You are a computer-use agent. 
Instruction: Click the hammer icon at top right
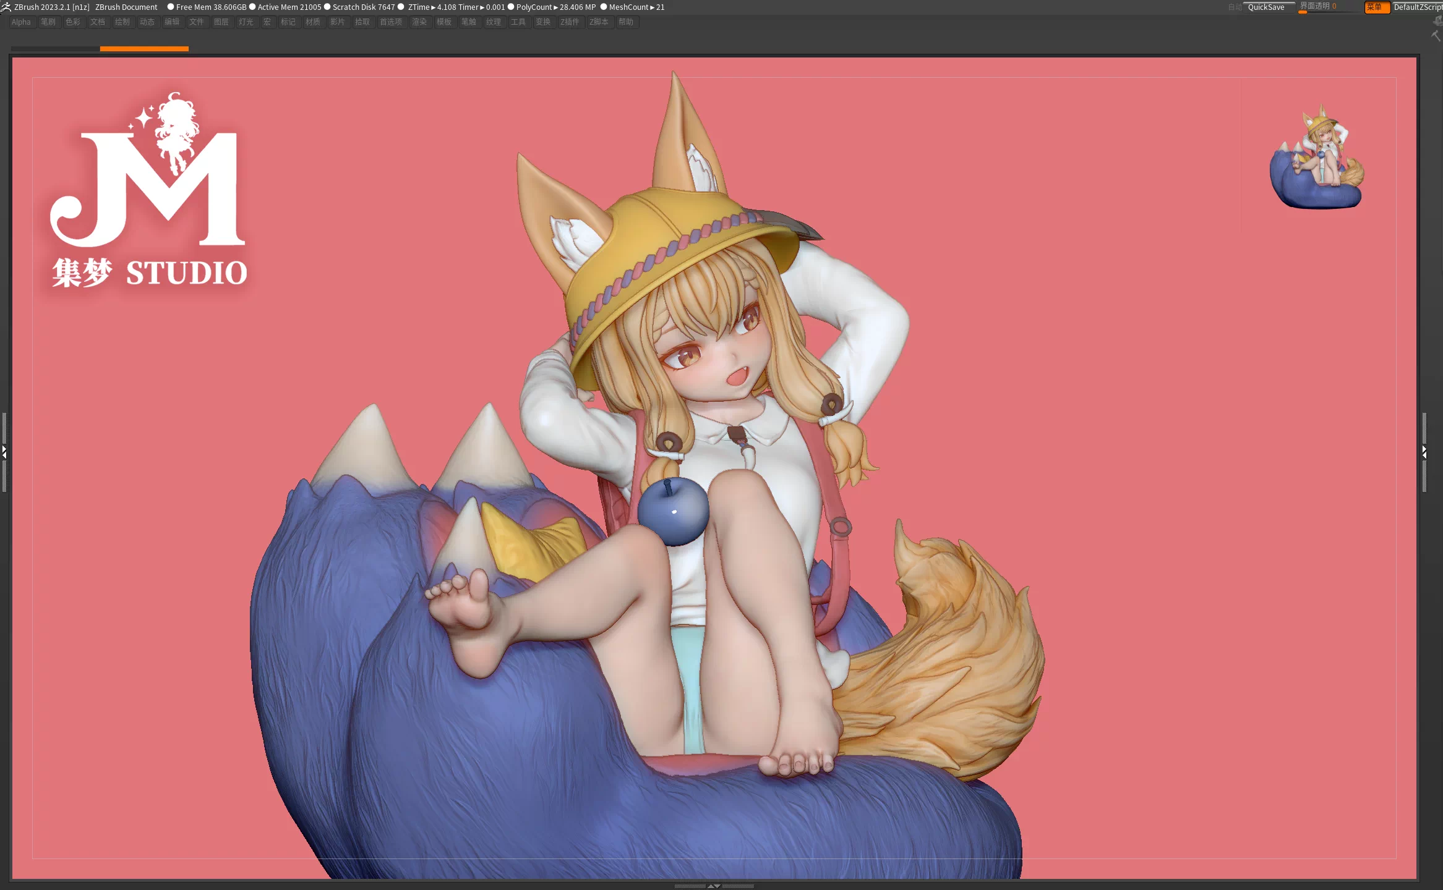(1436, 36)
